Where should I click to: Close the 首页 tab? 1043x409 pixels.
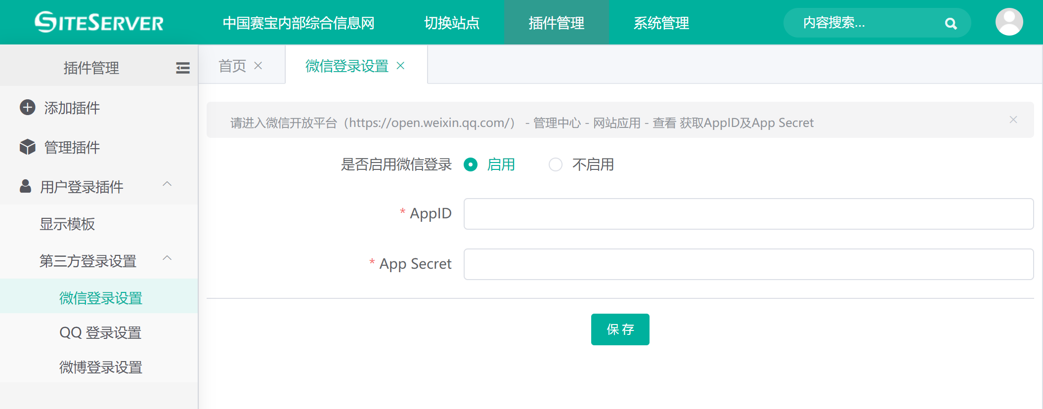pyautogui.click(x=258, y=66)
